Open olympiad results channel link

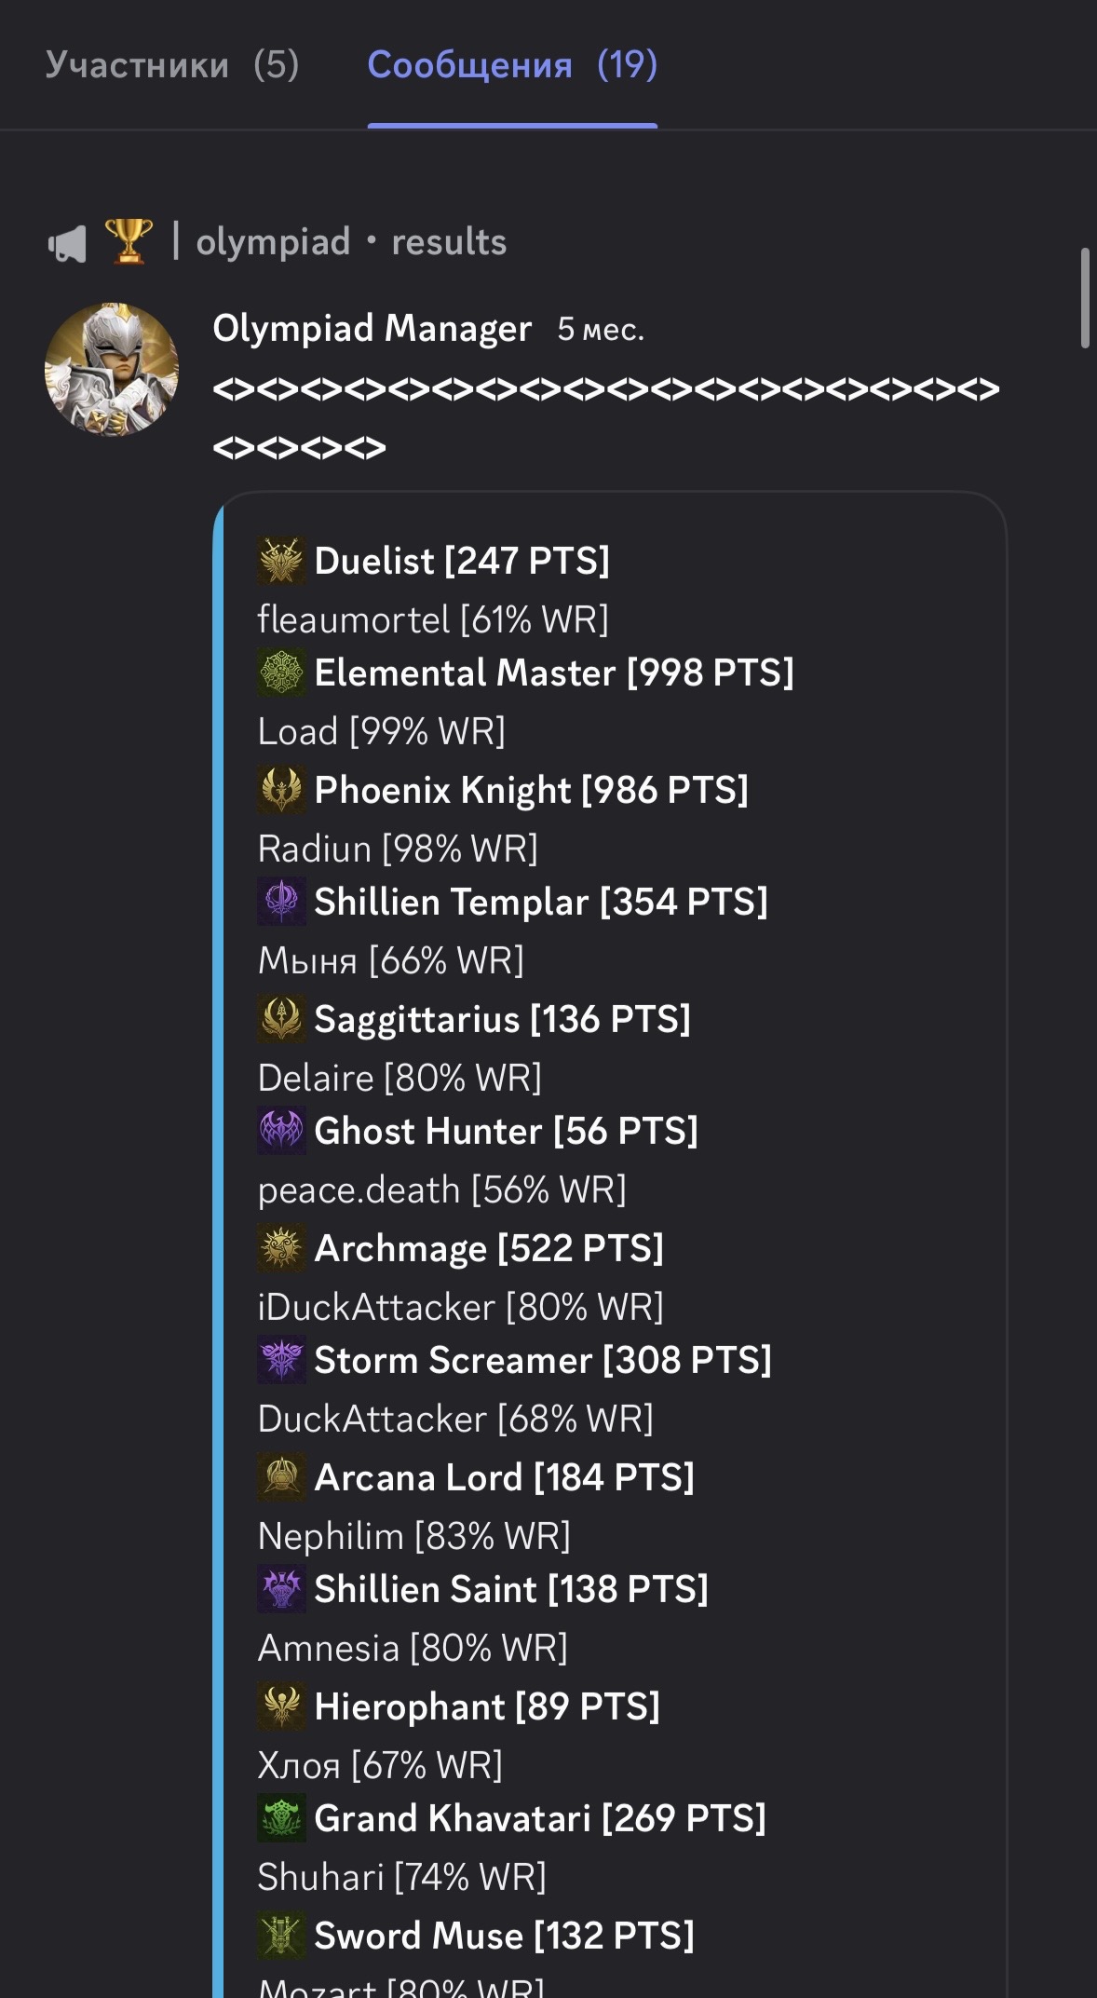(351, 241)
